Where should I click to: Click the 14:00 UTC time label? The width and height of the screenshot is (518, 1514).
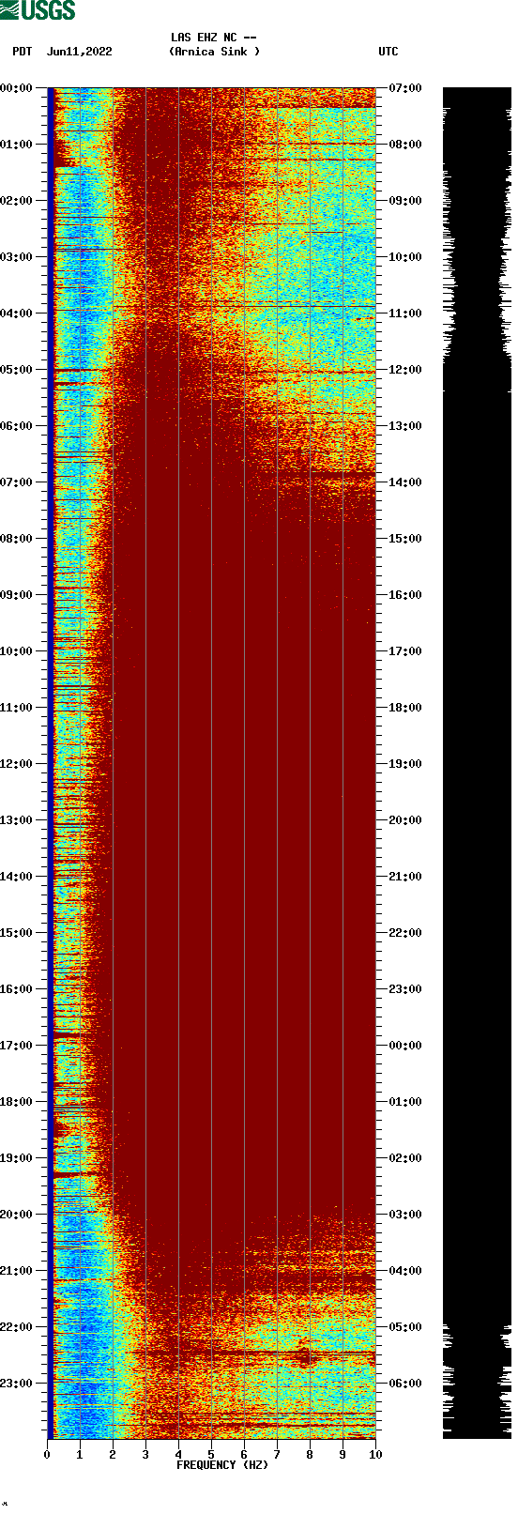(405, 482)
